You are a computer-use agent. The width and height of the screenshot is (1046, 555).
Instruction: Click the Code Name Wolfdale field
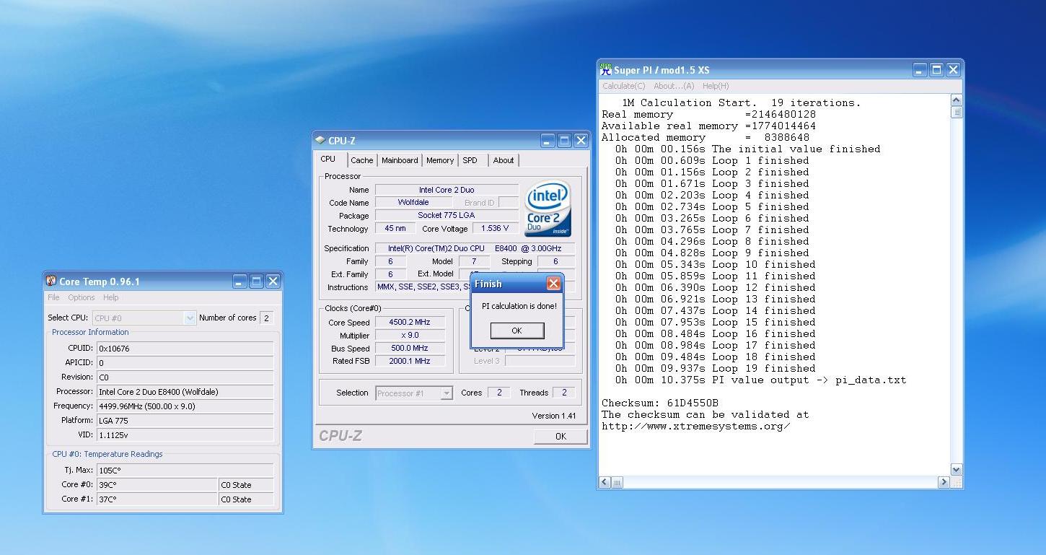(x=413, y=203)
